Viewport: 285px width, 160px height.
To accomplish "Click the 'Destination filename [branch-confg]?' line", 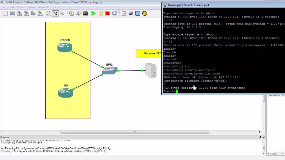I will click(x=195, y=81).
